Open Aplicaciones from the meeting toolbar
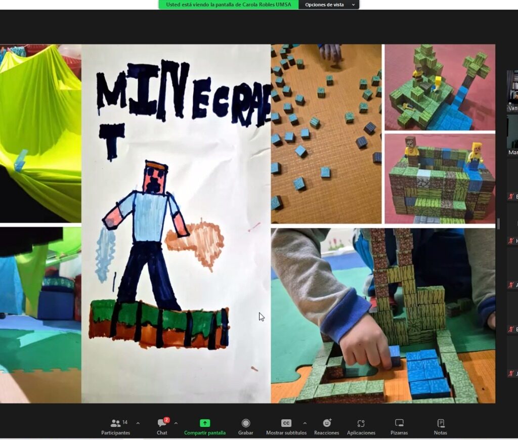The width and height of the screenshot is (518, 440). [361, 426]
